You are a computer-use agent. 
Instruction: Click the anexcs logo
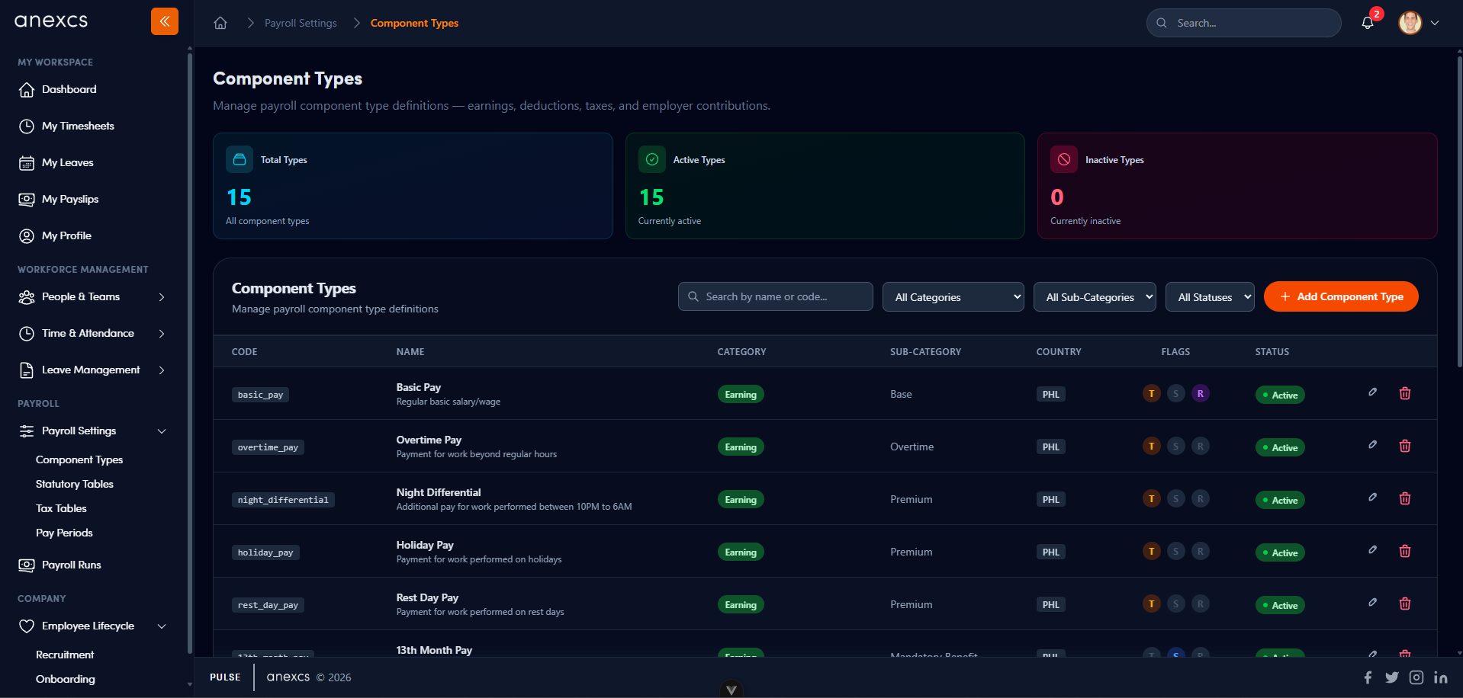pos(51,21)
